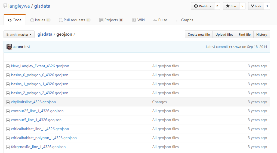This screenshot has width=277, height=153.
Task: Fork the gisdata repository
Action: tap(256, 6)
